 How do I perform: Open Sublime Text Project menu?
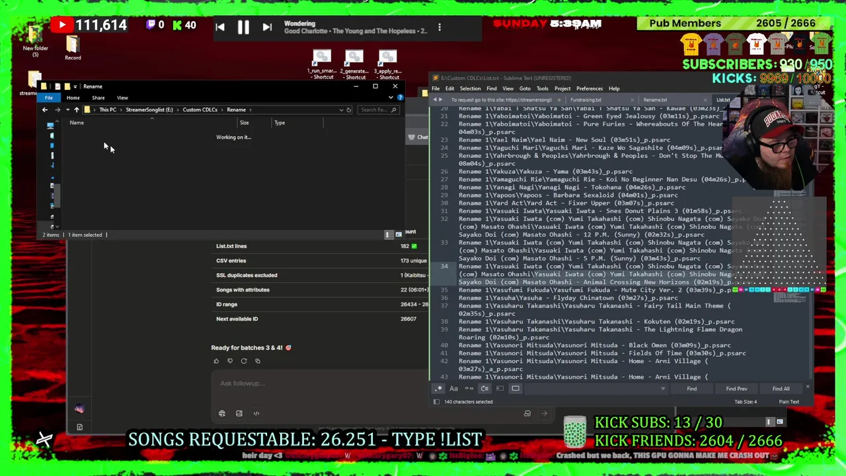coord(562,89)
